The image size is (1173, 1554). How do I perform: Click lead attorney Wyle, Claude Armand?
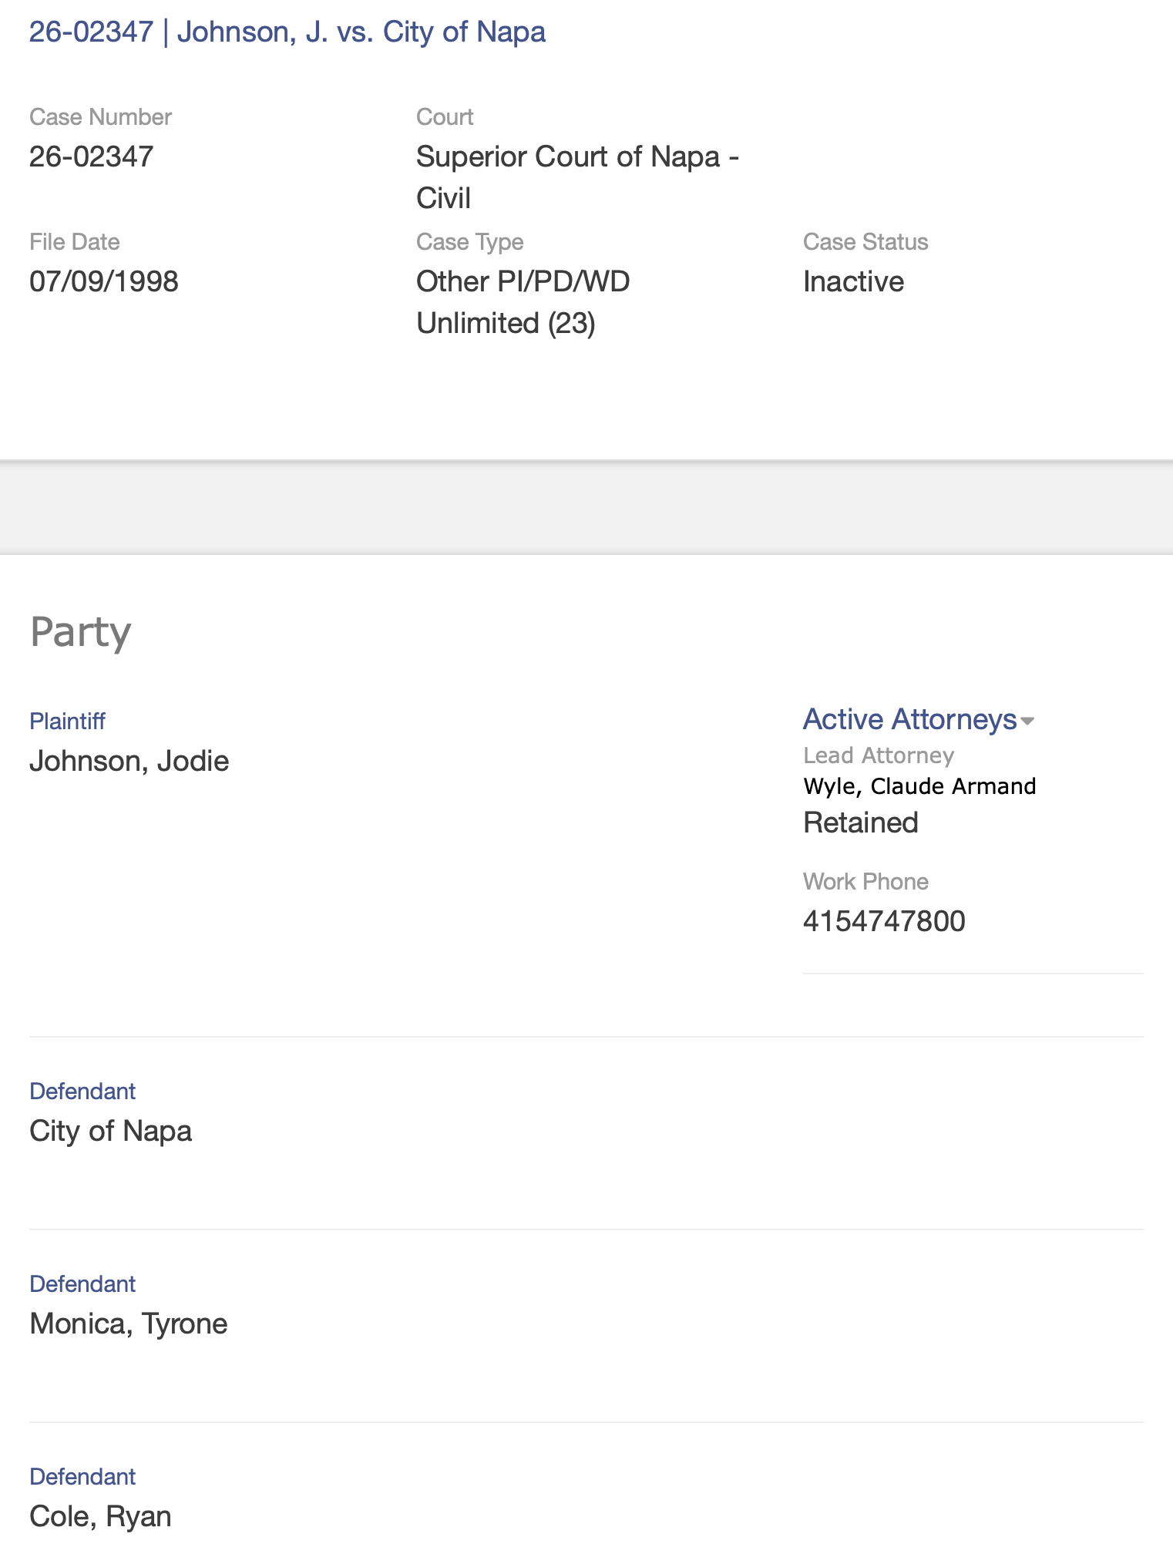point(919,786)
